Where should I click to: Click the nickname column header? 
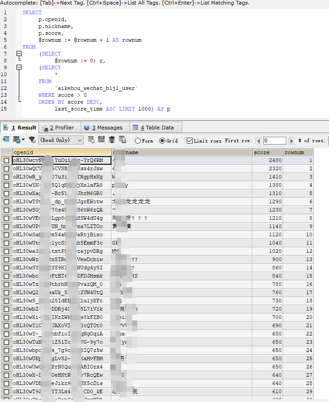coord(182,152)
